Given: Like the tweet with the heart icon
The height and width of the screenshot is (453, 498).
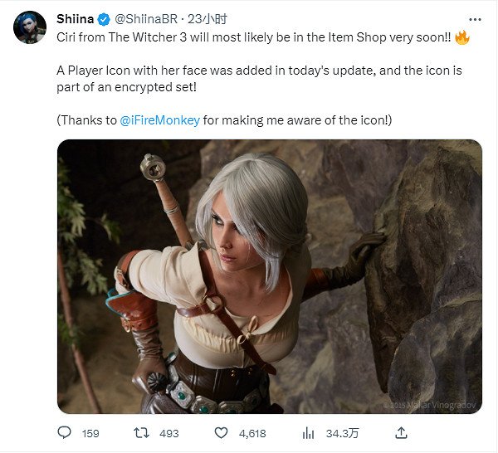Looking at the screenshot, I should [222, 433].
